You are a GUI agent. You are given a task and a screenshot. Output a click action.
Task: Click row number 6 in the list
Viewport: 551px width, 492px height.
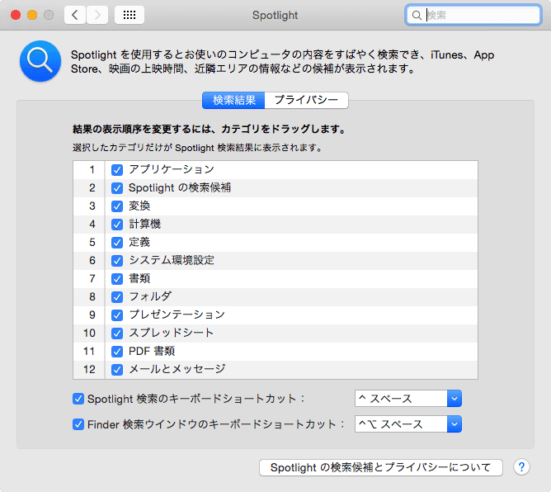[x=92, y=261]
